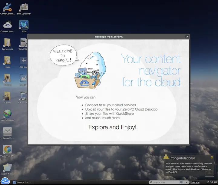Close the Message from ZeroPC window

tap(187, 37)
